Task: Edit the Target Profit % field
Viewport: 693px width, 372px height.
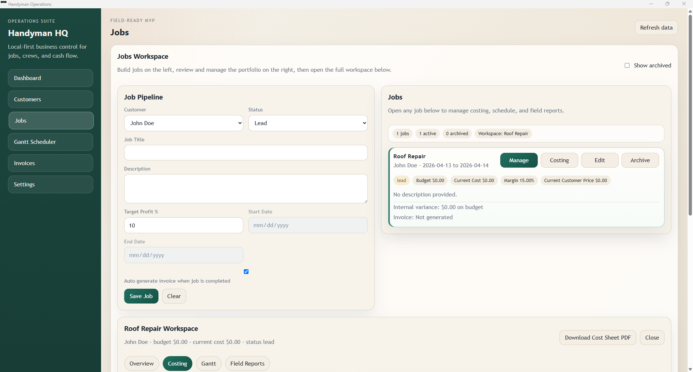Action: (184, 225)
